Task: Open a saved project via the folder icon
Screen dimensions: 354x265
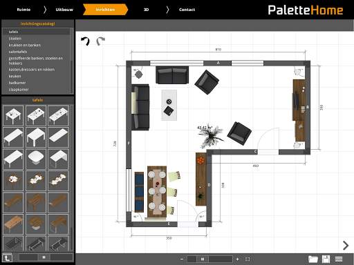Action: 313,259
